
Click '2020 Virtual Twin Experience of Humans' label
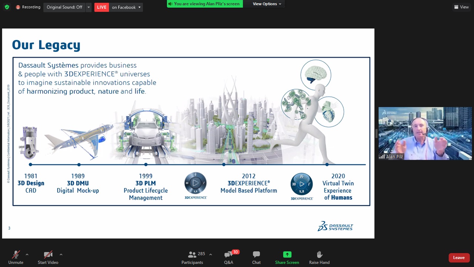pyautogui.click(x=338, y=187)
